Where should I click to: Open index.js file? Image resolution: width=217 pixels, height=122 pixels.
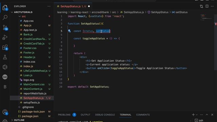[28, 66]
